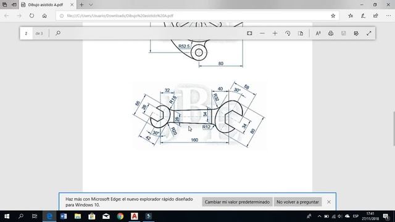Click the fit to page icon
This screenshot has height=222, width=395.
[x=249, y=33]
